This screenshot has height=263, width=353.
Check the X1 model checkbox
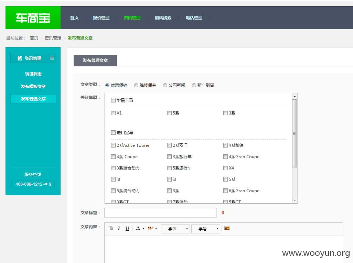coord(113,113)
